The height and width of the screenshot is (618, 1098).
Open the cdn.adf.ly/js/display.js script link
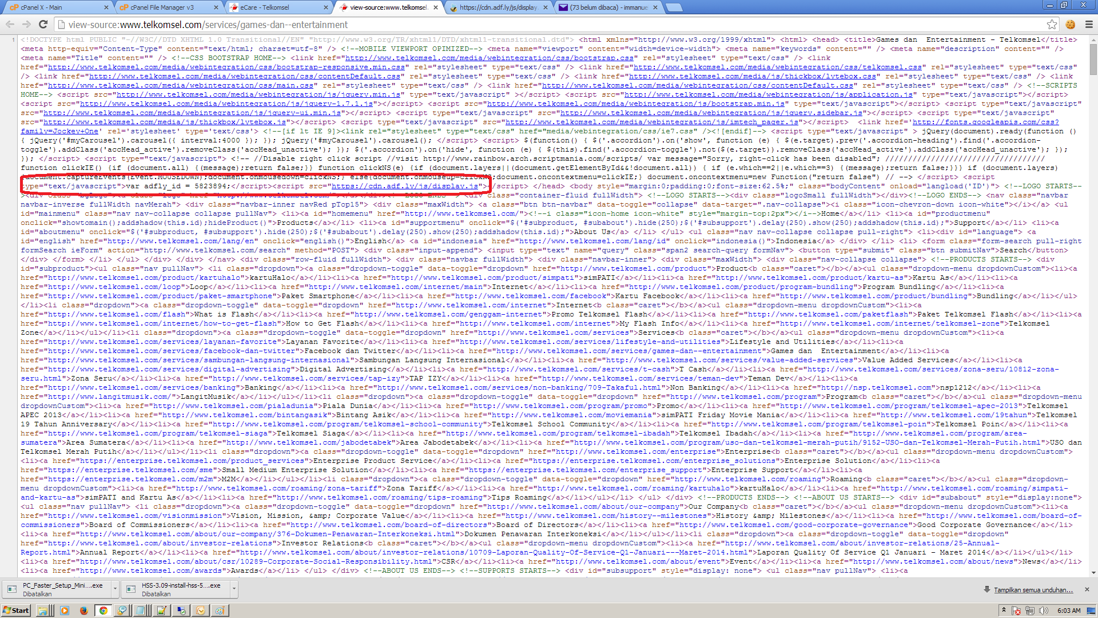(x=404, y=186)
